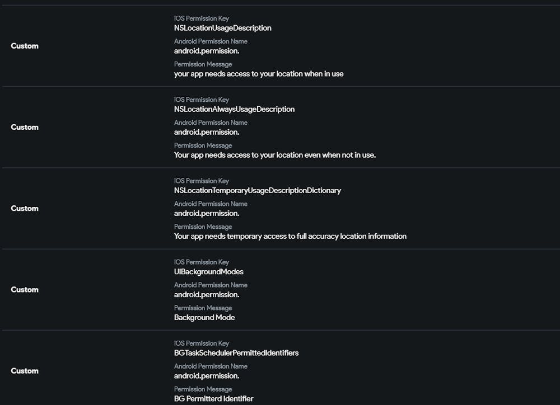Click the BGTaskSchedulerPermittedIdentifiers key field
The image size is (560, 405).
236,353
